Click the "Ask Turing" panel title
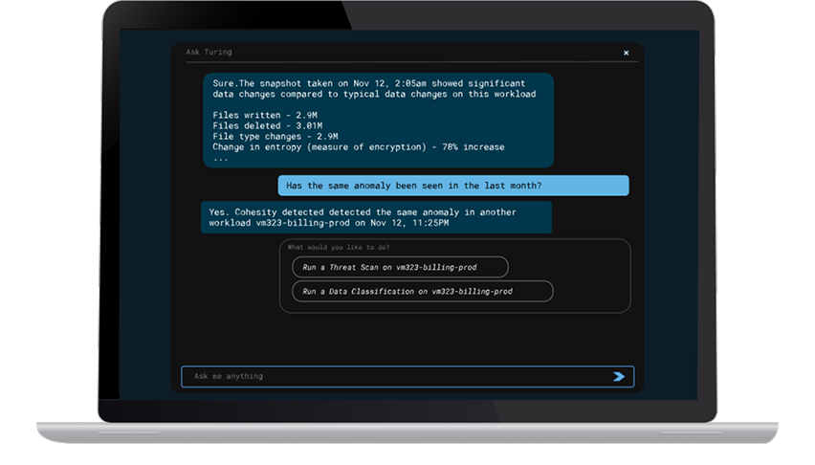815x465 pixels. click(209, 53)
